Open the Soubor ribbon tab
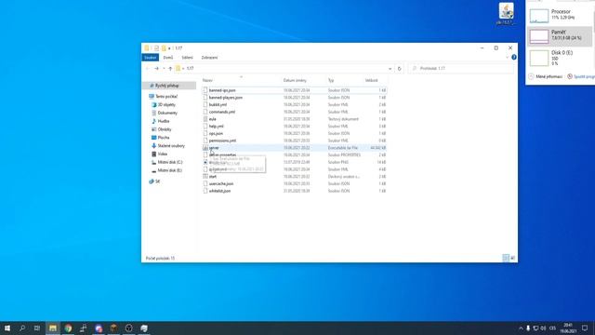This screenshot has width=595, height=335. [151, 58]
